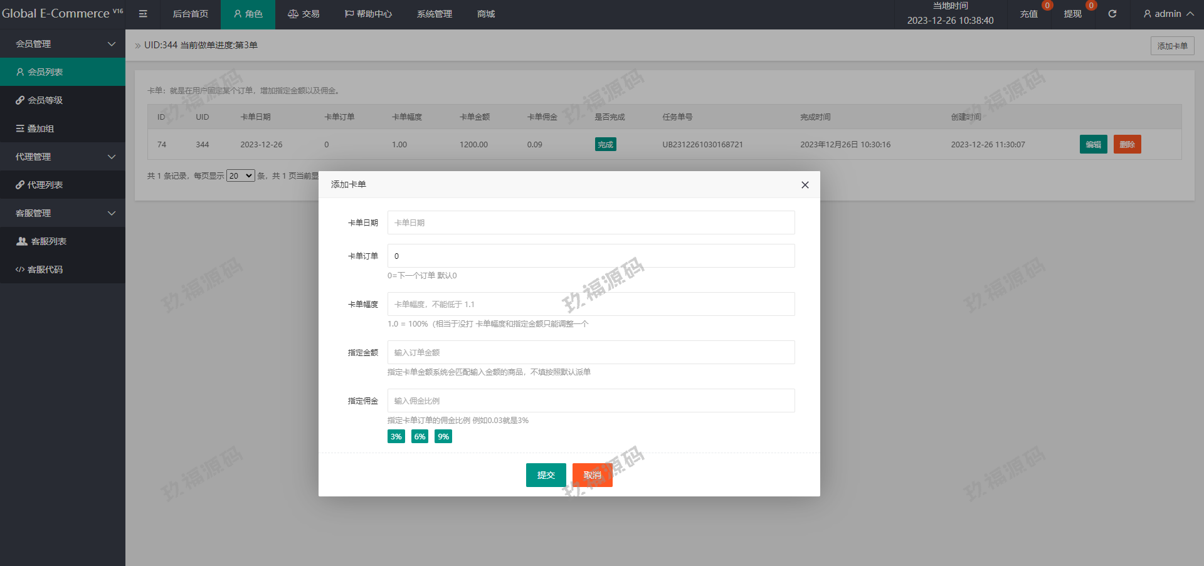Image resolution: width=1204 pixels, height=566 pixels.
Task: Open the 充值 recharge notification
Action: (1028, 14)
